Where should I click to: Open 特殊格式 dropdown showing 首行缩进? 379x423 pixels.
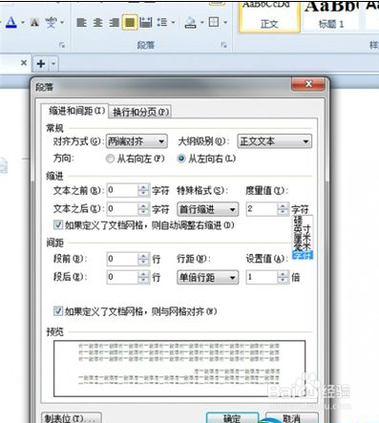(208, 209)
